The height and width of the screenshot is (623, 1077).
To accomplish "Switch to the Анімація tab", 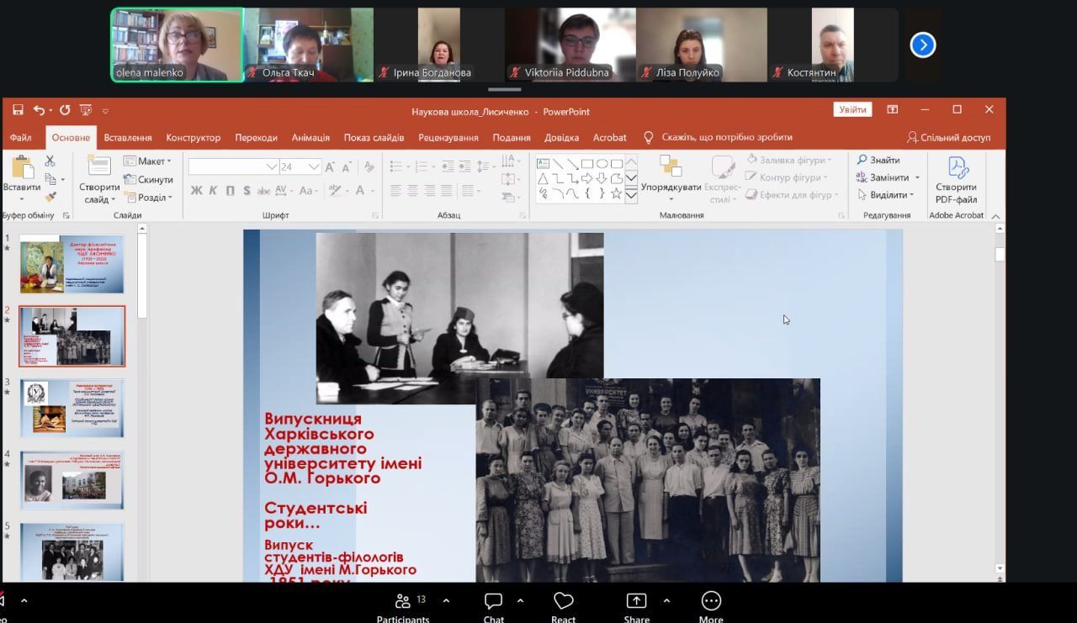I will [x=310, y=138].
